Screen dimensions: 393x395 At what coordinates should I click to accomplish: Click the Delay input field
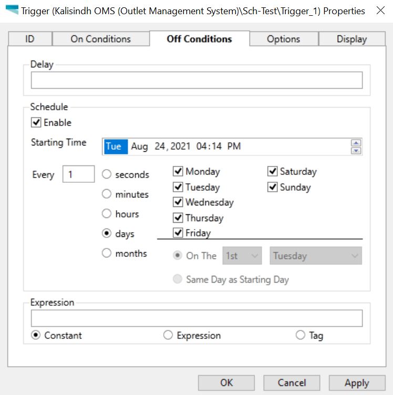[x=196, y=80]
